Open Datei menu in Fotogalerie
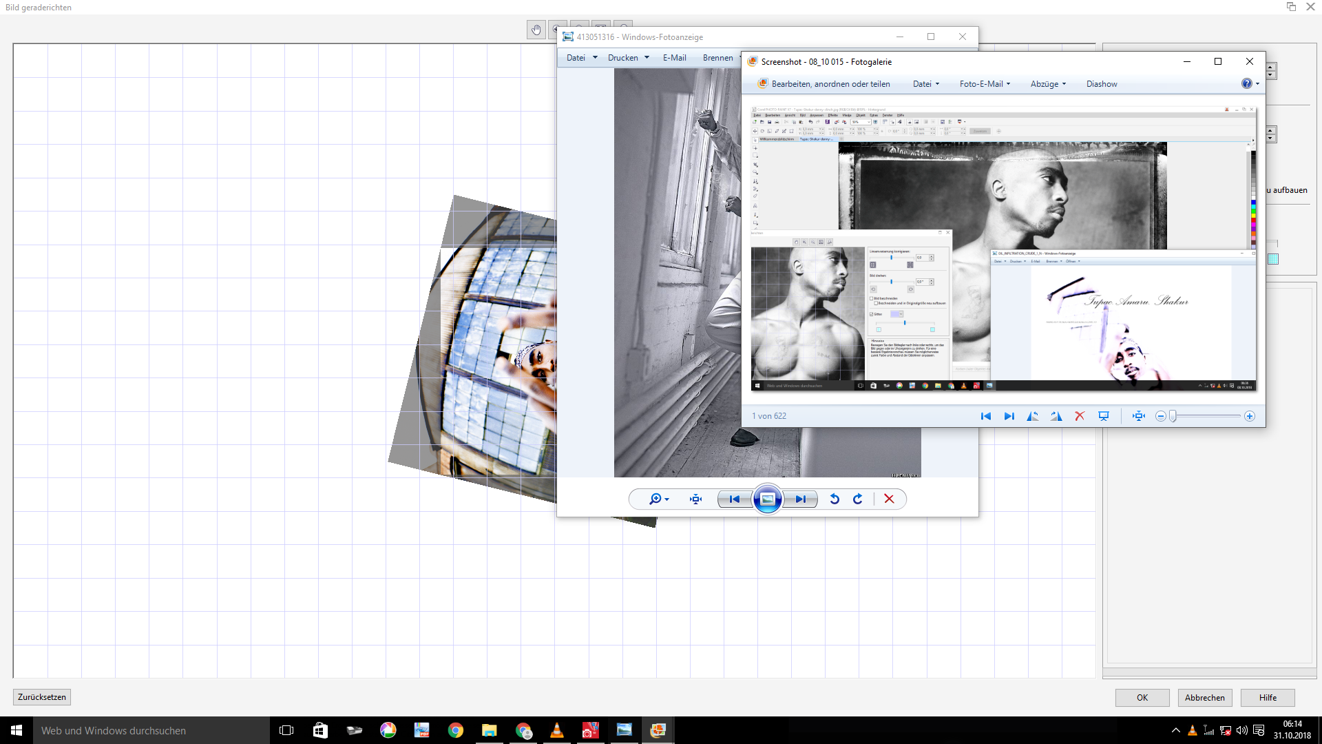Screen dimensions: 1322x744 pos(926,84)
